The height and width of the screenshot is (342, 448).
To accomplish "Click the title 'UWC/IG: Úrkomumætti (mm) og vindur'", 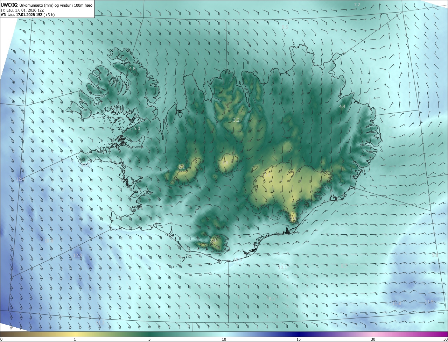I will point(47,5).
